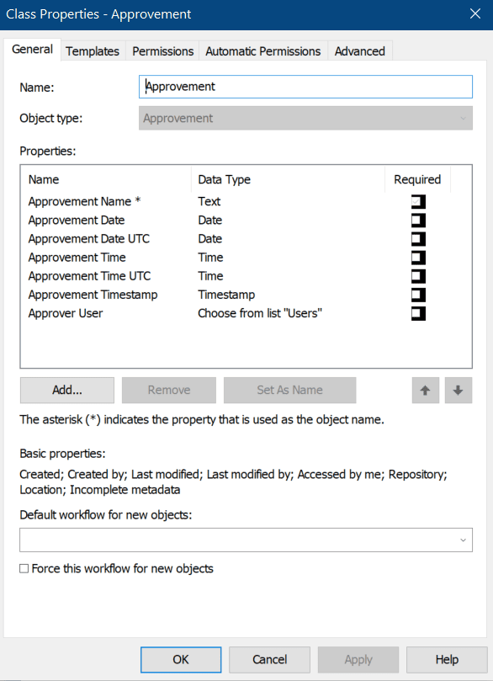
Task: Go to Automatic Permissions tab
Action: [x=263, y=51]
